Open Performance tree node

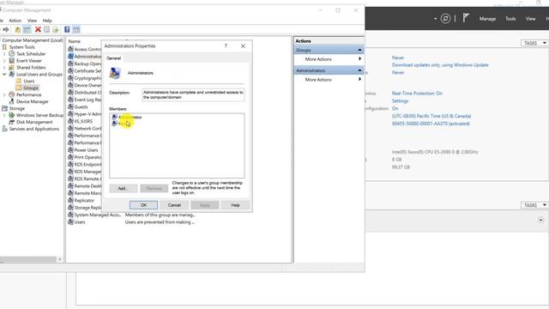28,94
